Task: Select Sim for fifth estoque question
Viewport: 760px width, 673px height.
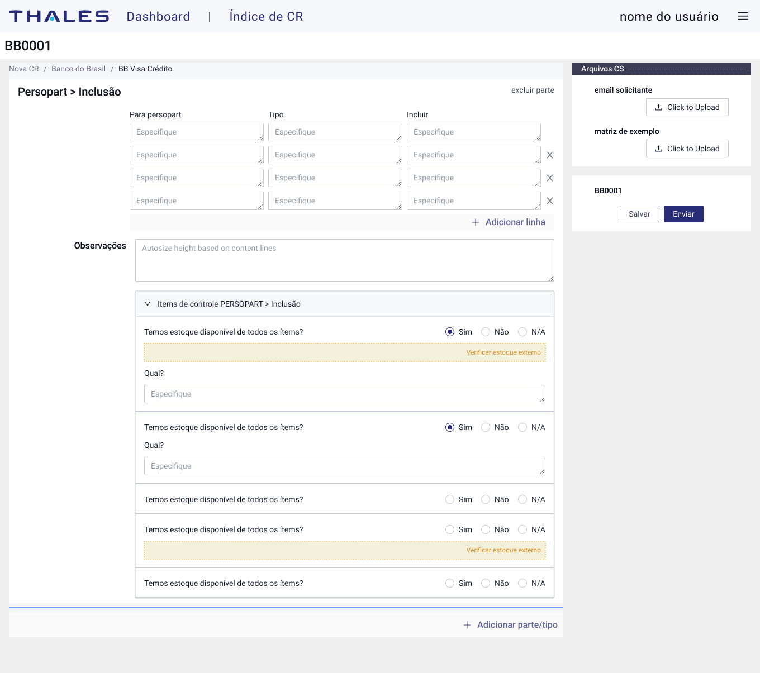Action: click(450, 583)
